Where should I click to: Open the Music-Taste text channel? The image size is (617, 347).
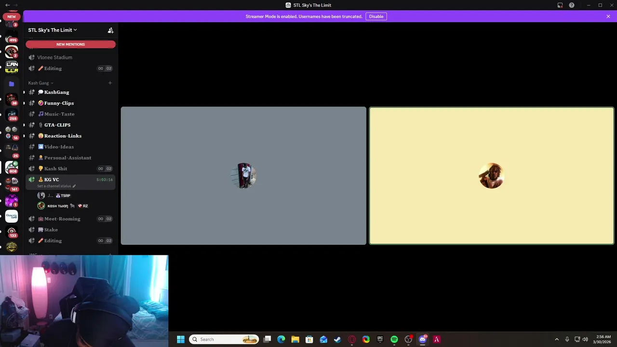coord(70,114)
